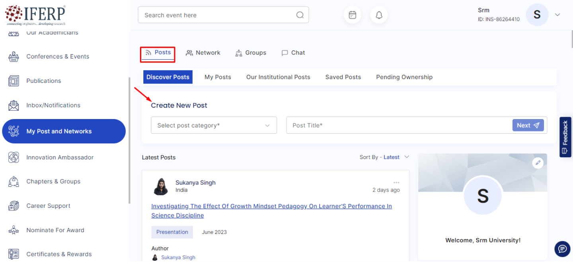The width and height of the screenshot is (573, 262).
Task: Click the search magnifier icon
Action: click(300, 15)
